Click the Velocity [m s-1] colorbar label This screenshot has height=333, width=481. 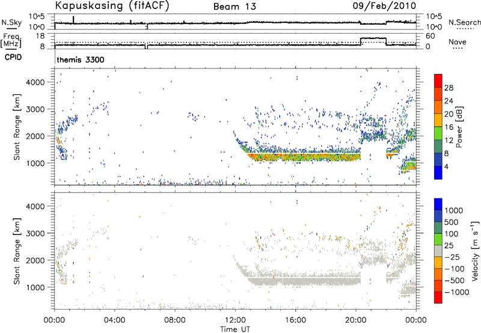475,251
